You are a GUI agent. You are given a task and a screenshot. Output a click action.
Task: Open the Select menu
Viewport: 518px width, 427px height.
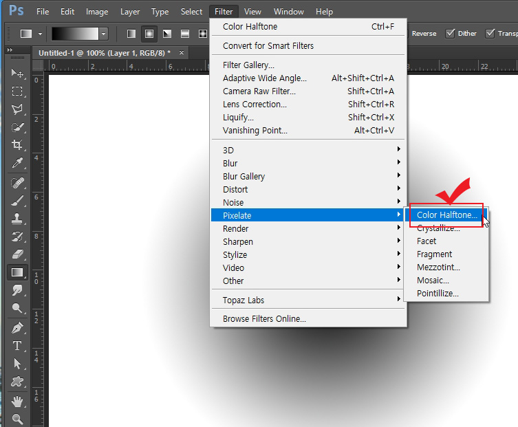(x=191, y=12)
